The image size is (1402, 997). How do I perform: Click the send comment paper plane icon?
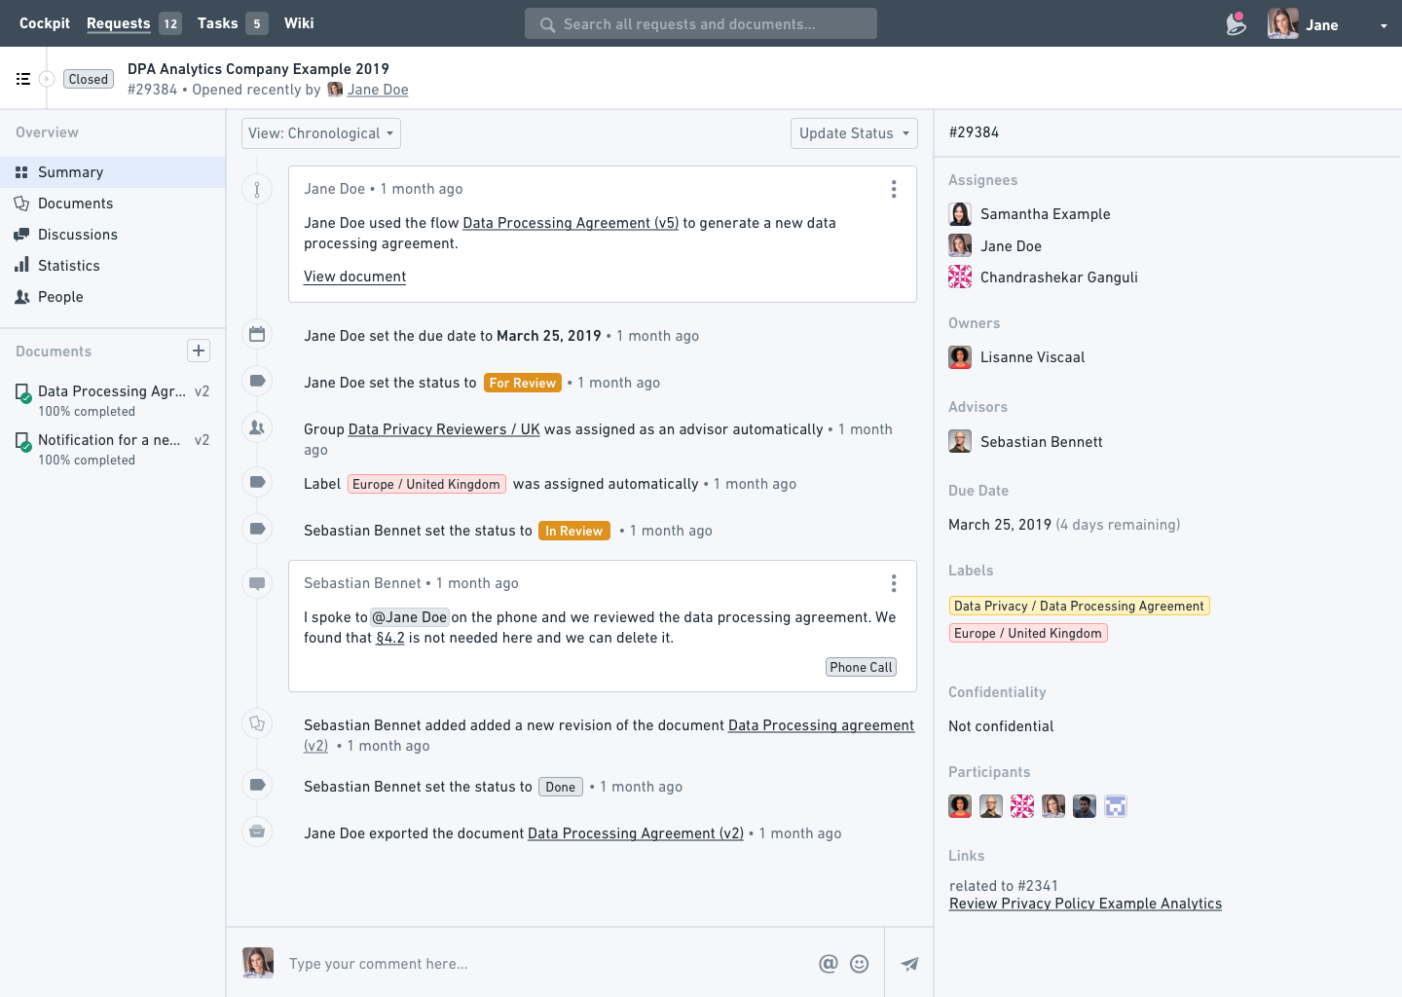(909, 964)
